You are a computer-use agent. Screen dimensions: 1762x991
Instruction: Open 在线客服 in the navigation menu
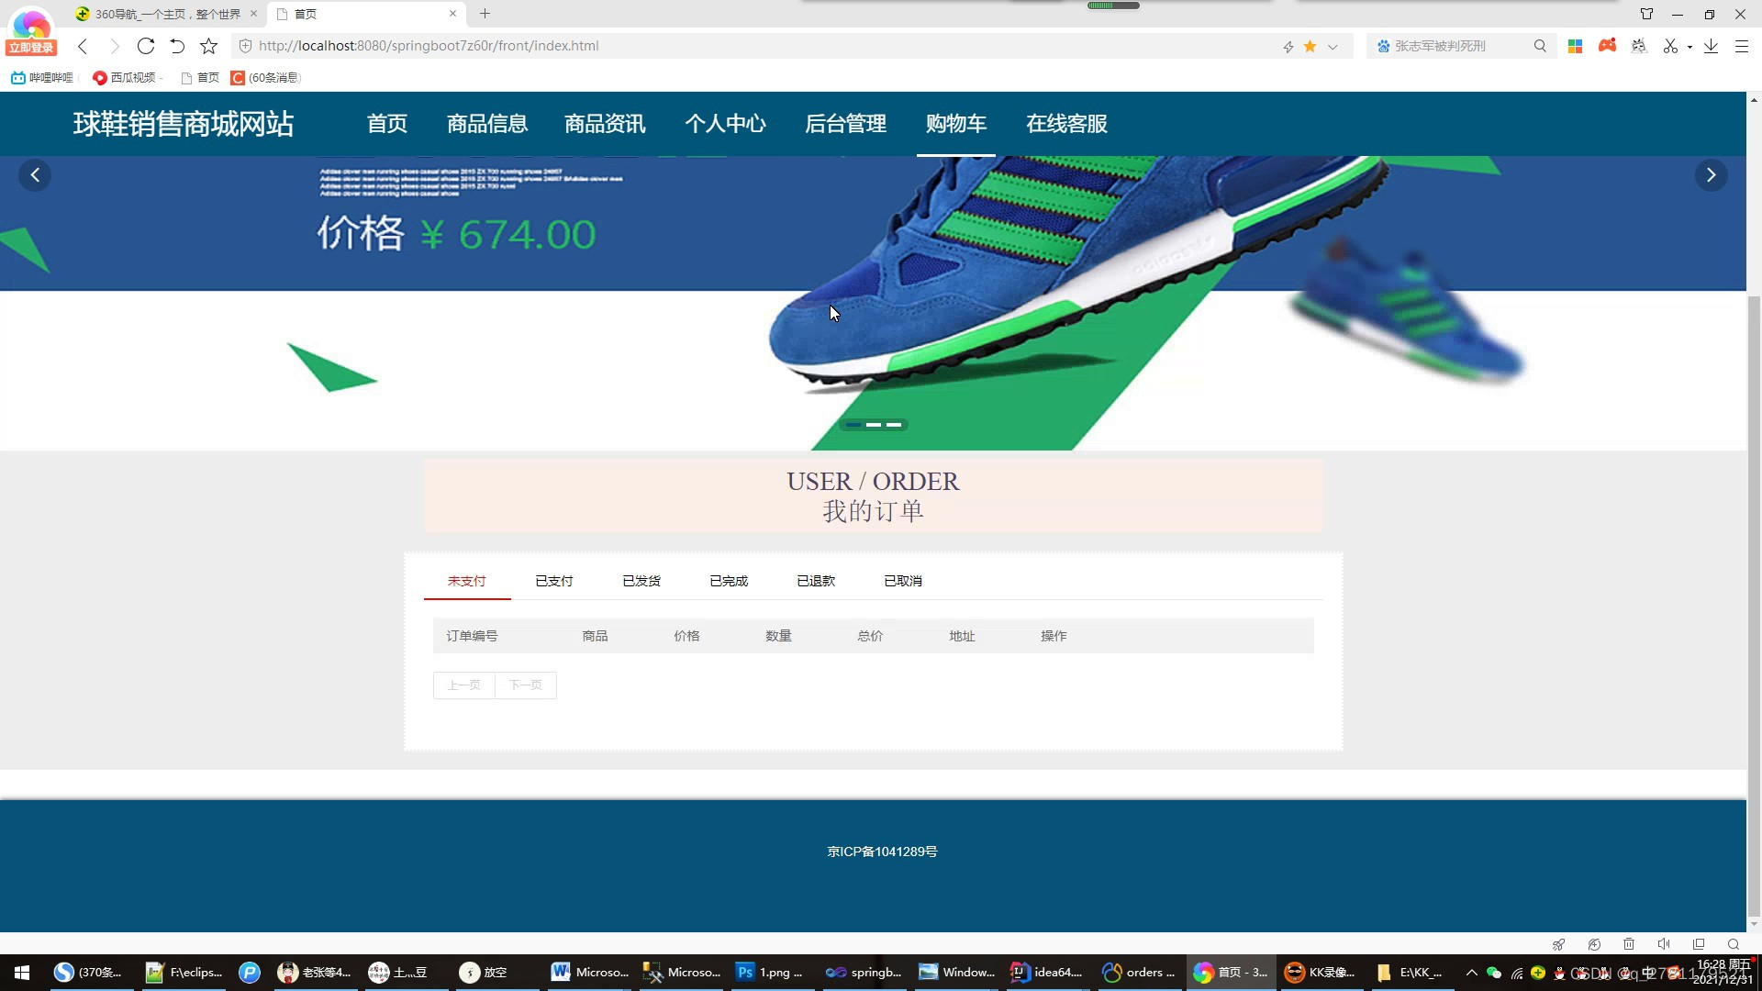(x=1066, y=124)
